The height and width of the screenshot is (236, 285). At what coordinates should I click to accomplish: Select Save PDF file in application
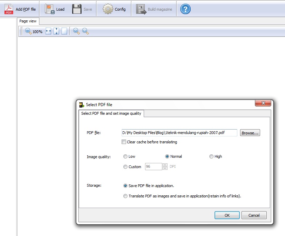pos(125,186)
